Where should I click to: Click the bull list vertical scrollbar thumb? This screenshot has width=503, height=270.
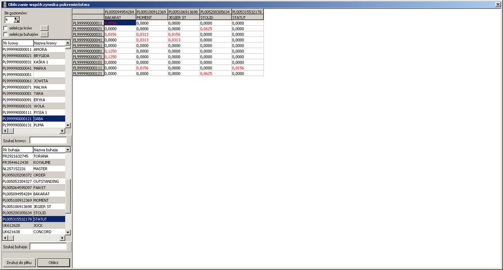68,196
